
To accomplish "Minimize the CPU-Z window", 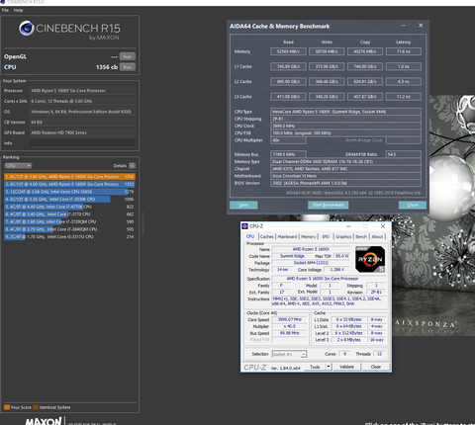I will coord(348,226).
